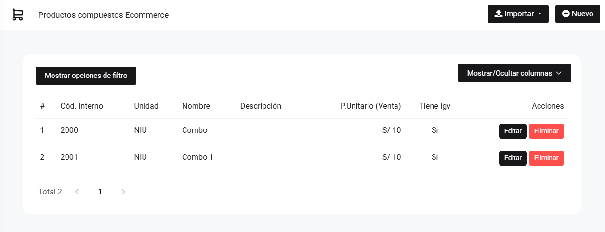Select page 1 in pagination

[x=100, y=192]
